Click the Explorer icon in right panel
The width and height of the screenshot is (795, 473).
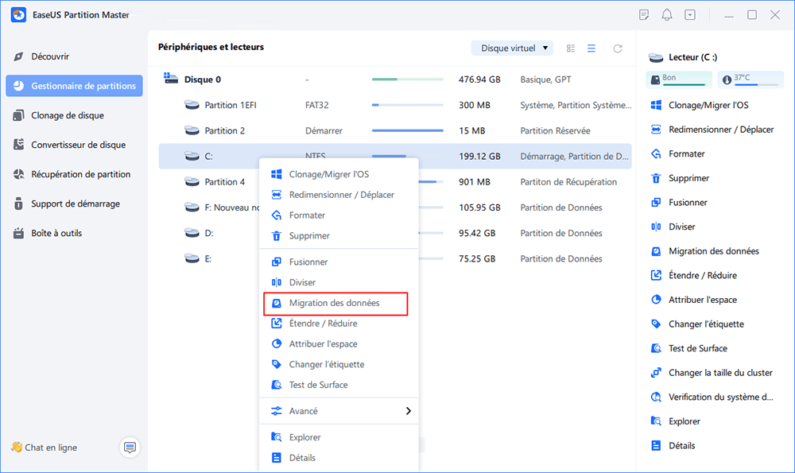coord(656,421)
